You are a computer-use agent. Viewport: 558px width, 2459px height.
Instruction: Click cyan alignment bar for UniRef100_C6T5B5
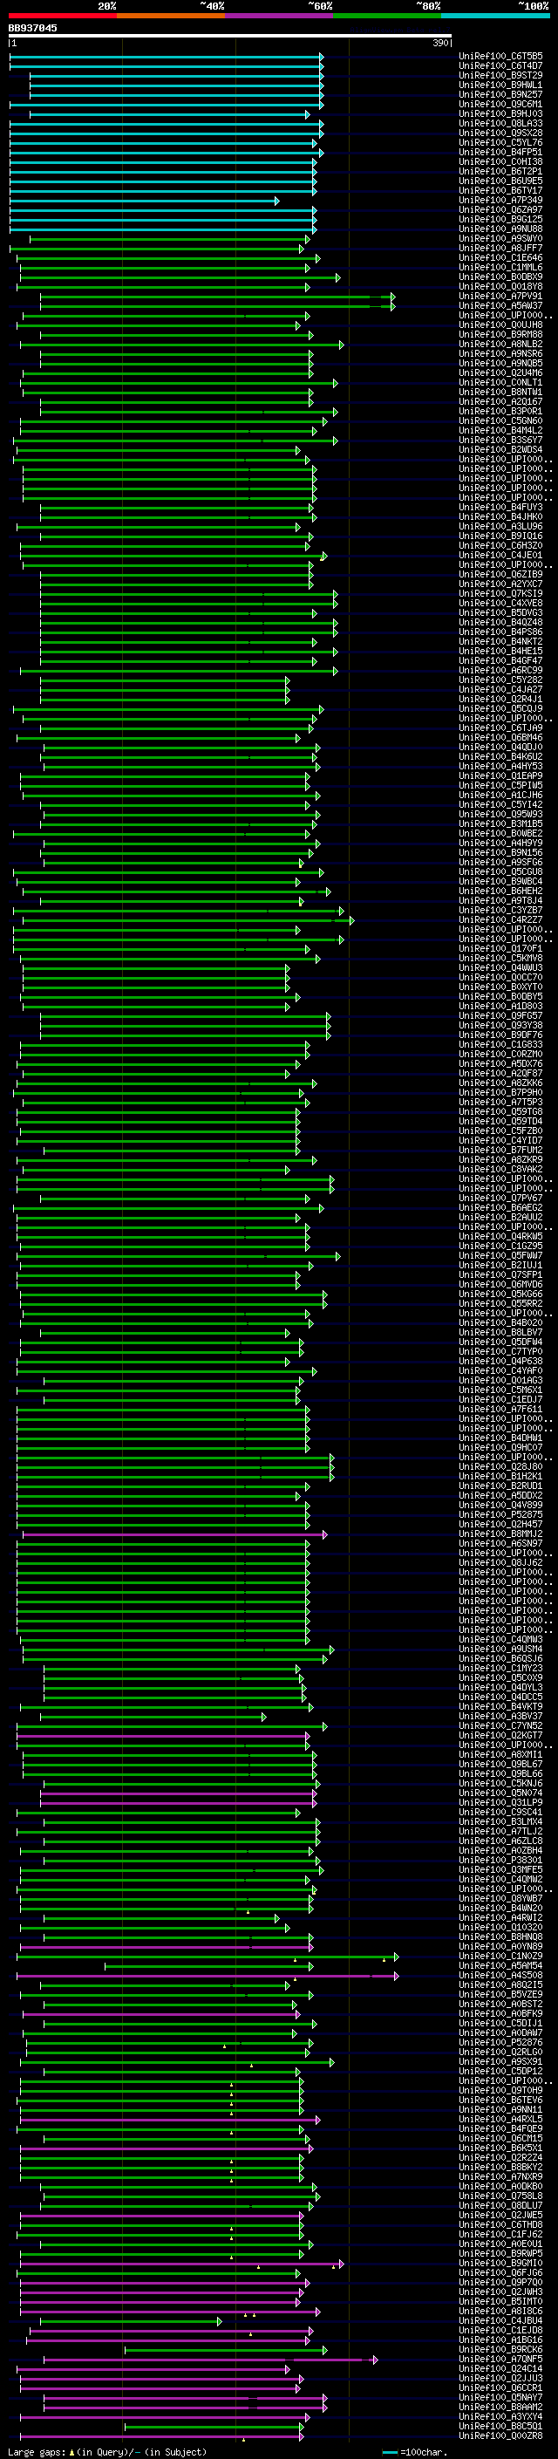coord(166,58)
